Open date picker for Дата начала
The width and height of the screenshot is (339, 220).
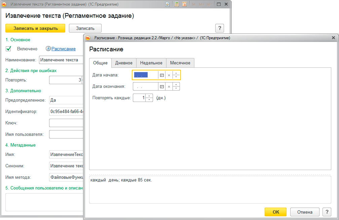tap(162, 75)
